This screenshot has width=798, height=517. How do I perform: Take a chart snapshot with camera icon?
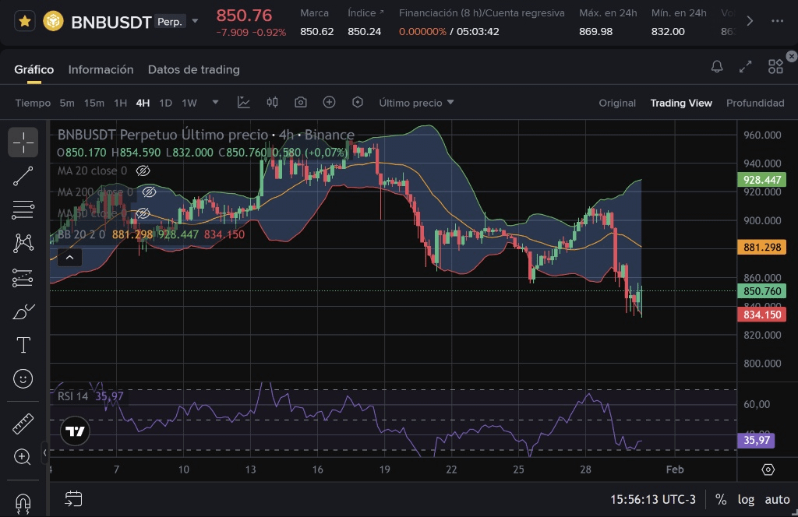pos(300,103)
